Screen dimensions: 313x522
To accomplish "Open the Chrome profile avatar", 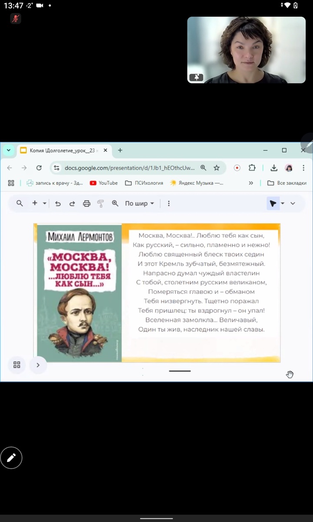I will point(289,168).
